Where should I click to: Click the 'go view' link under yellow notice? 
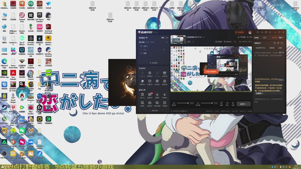[x=259, y=94]
